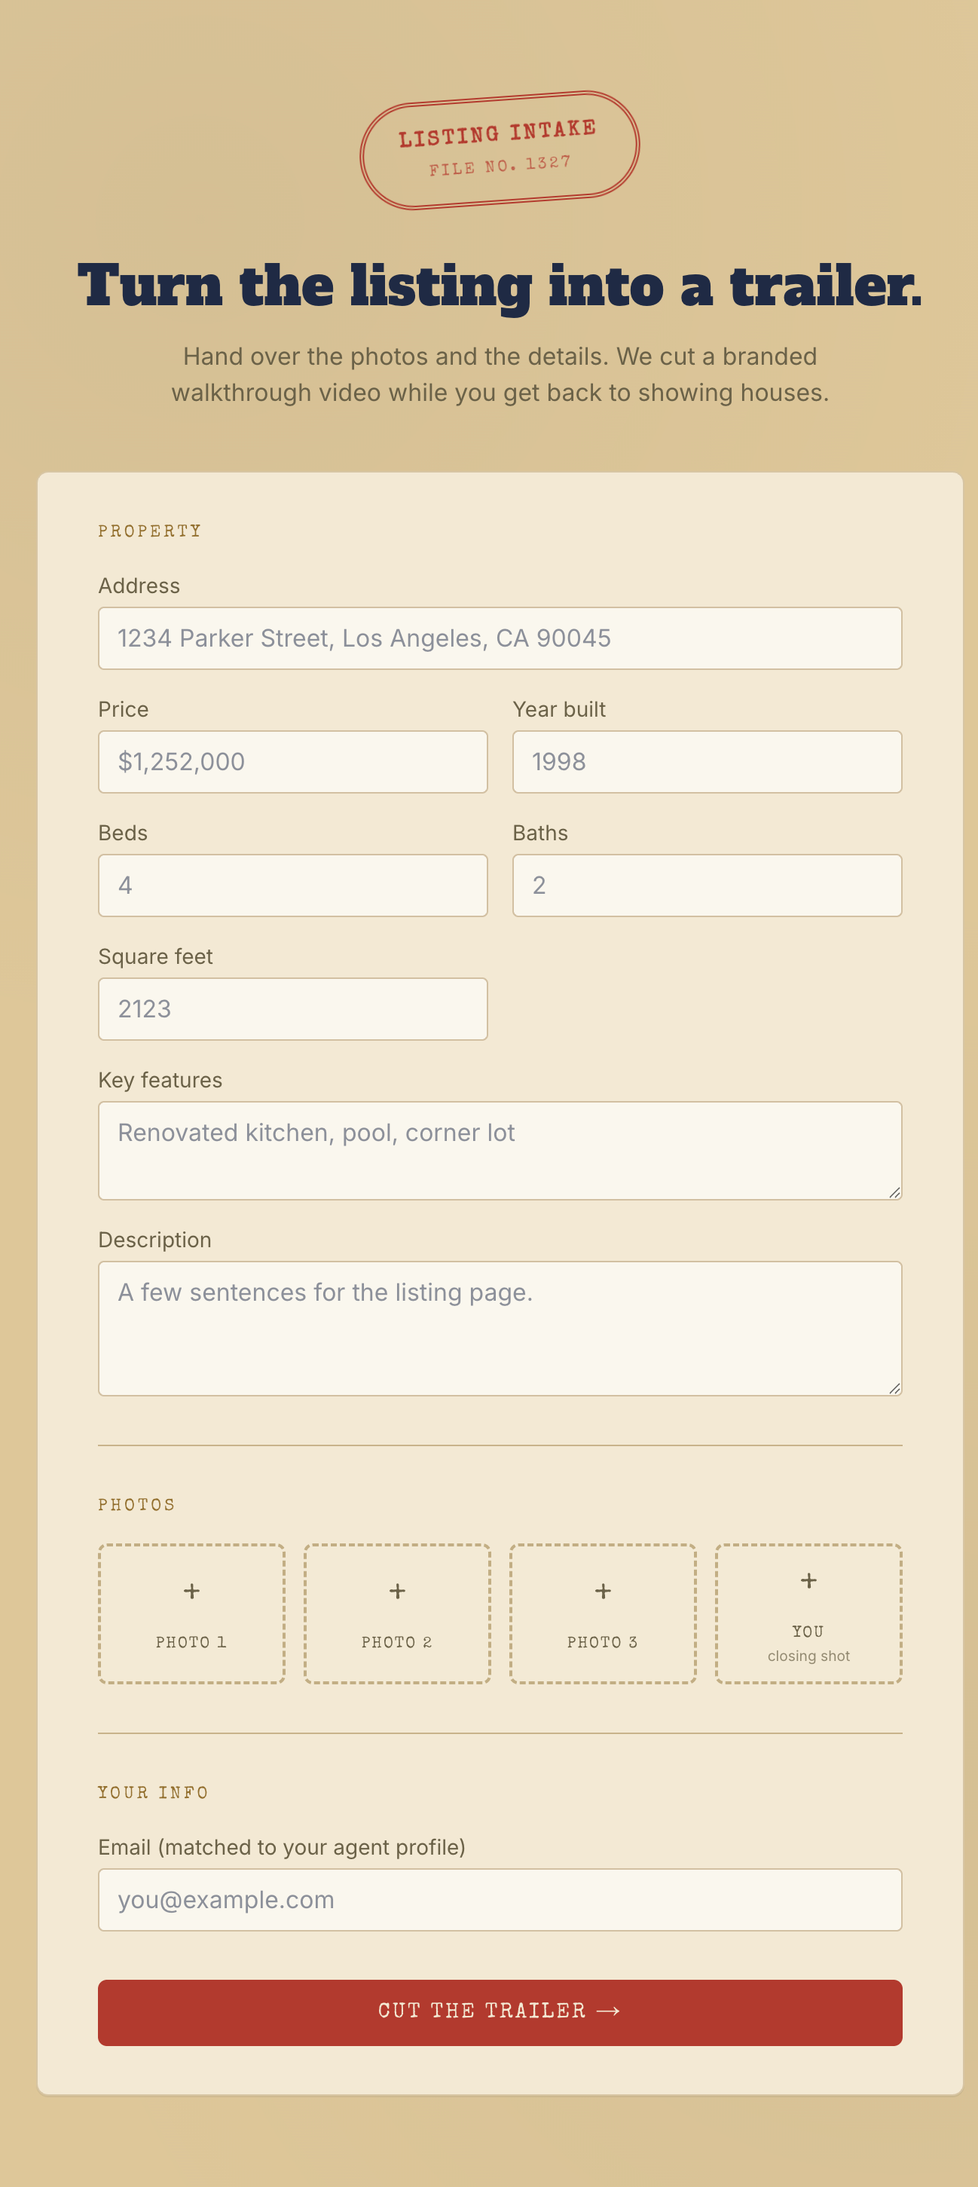
Task: Click the Key features text area
Action: click(x=500, y=1150)
